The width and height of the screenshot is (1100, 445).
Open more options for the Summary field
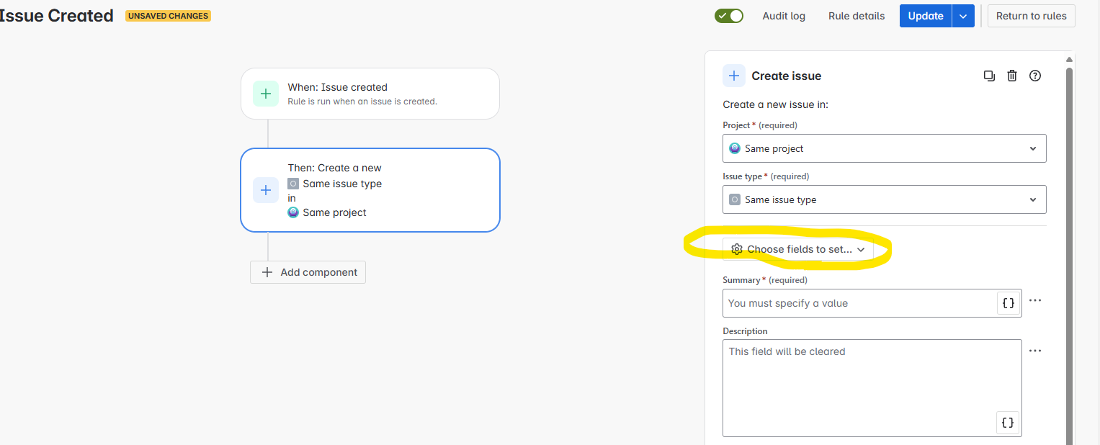(x=1035, y=300)
